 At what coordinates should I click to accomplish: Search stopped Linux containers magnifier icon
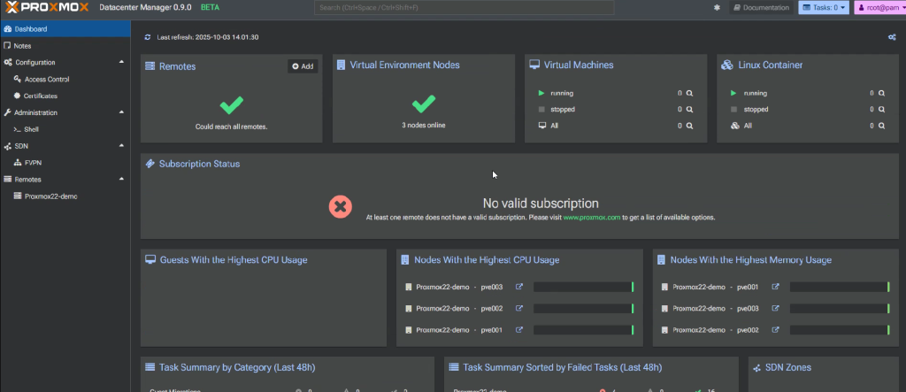click(x=881, y=110)
